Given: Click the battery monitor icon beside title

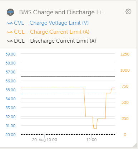Looking at the screenshot, I should [10, 12].
